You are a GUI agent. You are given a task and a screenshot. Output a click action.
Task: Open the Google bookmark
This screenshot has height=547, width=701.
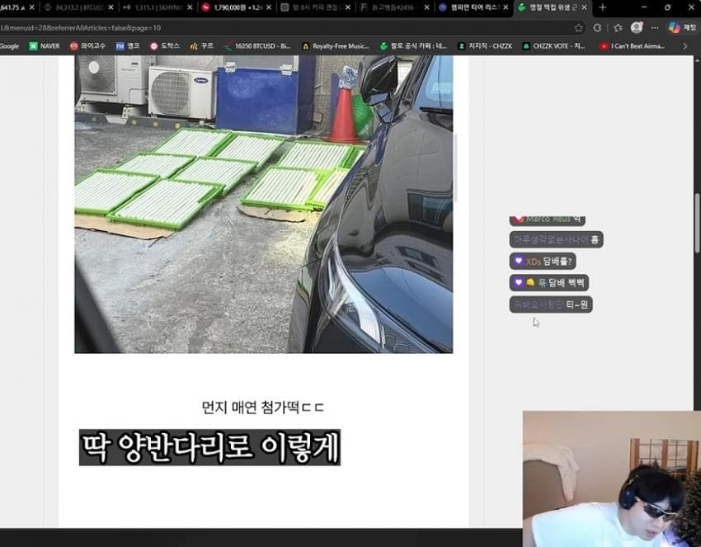coord(9,46)
